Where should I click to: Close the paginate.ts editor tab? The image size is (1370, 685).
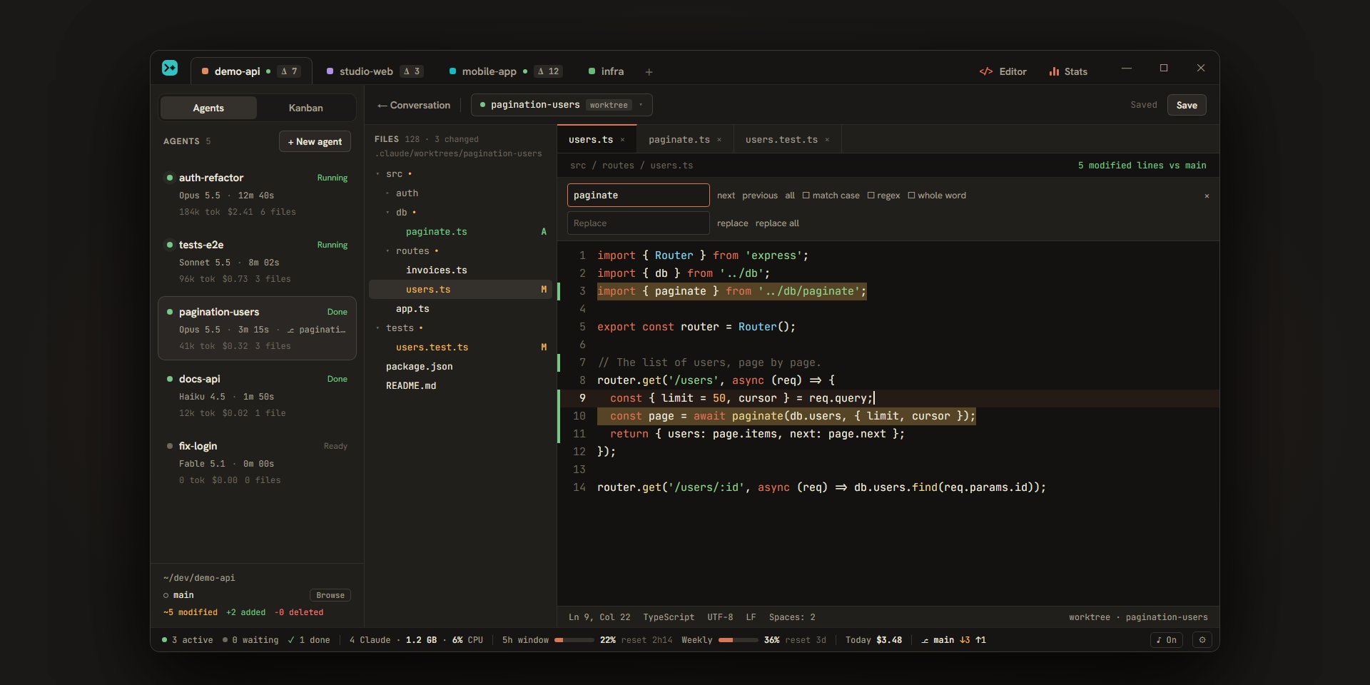pyautogui.click(x=719, y=140)
